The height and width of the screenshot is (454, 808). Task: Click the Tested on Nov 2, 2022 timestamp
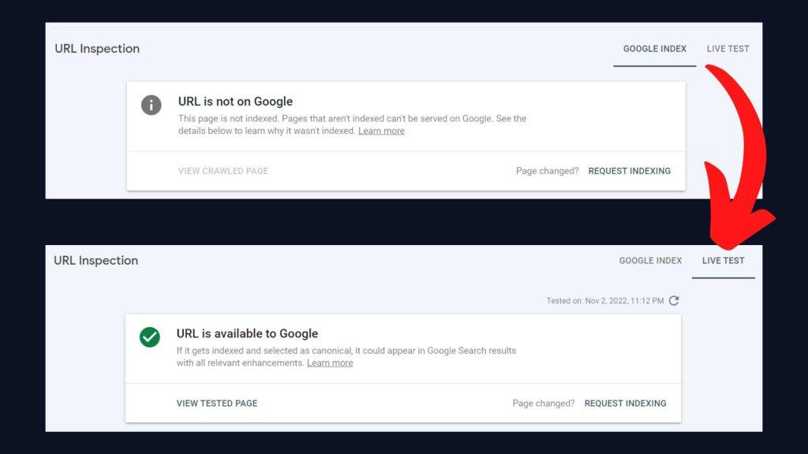605,300
